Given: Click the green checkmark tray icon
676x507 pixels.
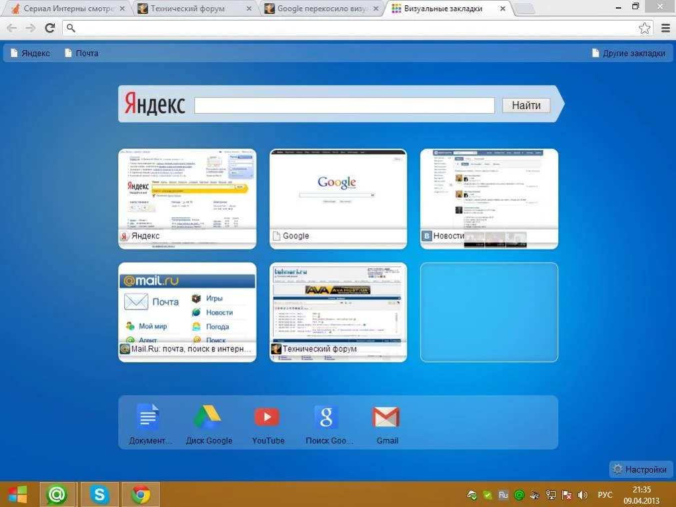Looking at the screenshot, I should pos(487,495).
